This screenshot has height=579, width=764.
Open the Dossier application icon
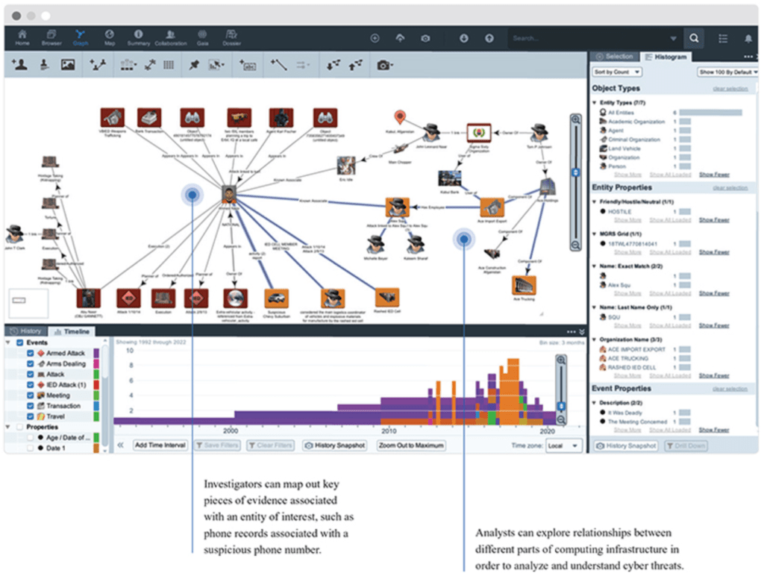click(x=231, y=37)
